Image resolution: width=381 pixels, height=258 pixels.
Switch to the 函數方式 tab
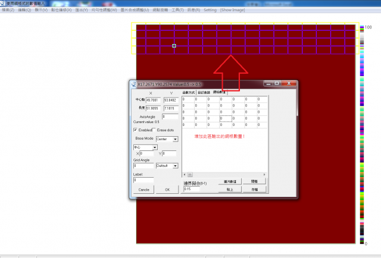189,92
